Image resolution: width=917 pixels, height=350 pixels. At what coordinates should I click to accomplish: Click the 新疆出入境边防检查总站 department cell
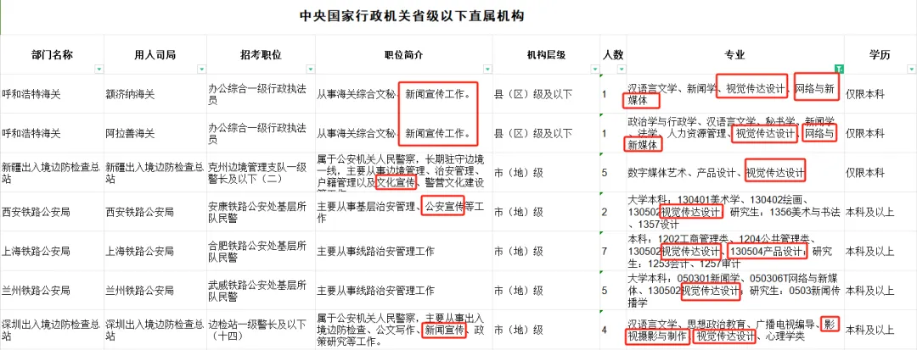(52, 173)
